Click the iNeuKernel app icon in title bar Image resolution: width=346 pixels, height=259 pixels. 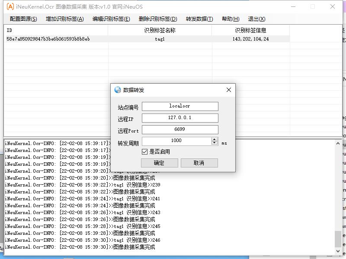click(x=10, y=7)
